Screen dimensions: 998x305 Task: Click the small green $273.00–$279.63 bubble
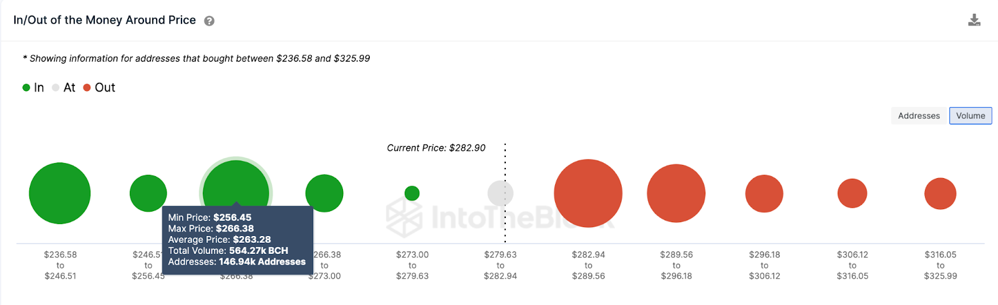coord(412,194)
